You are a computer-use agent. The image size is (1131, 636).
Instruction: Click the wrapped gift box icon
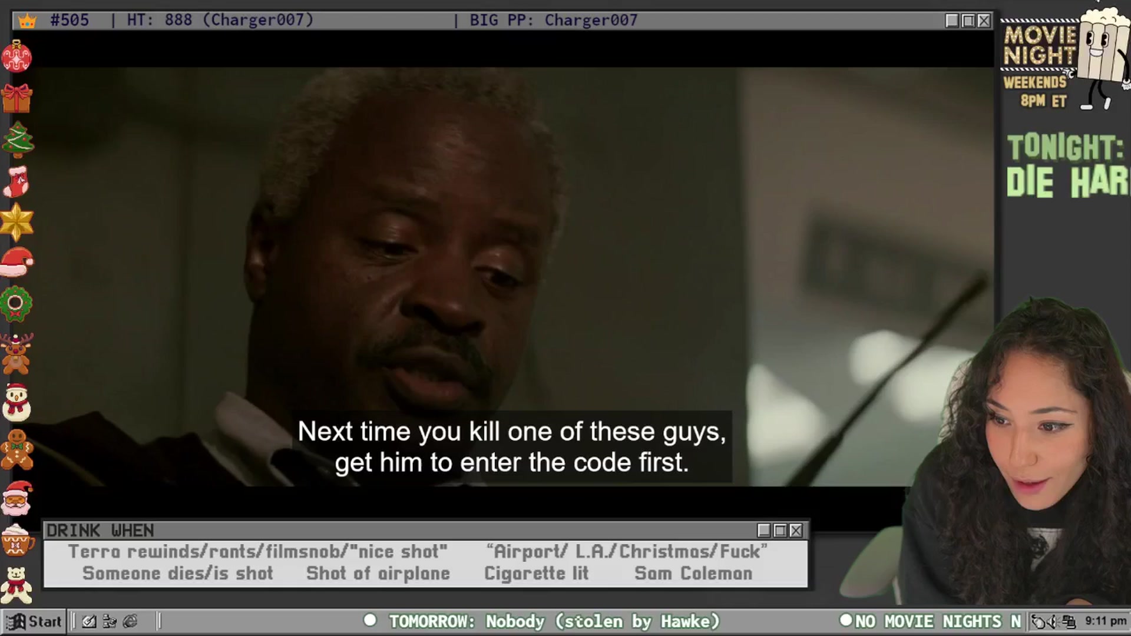click(16, 98)
